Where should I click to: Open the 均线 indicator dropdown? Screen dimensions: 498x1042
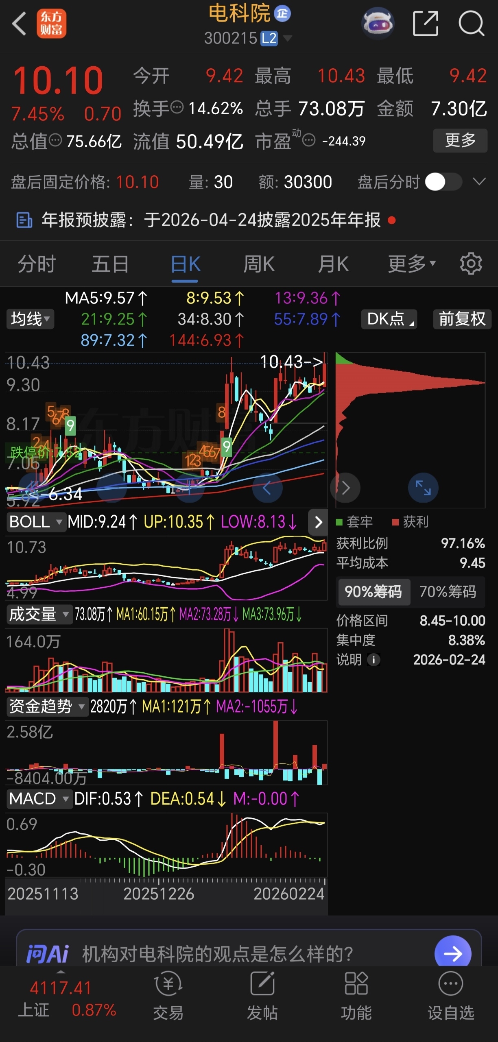(x=30, y=319)
